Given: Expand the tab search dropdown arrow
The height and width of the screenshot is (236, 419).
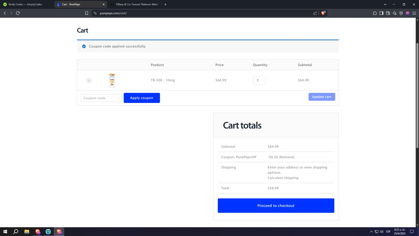Looking at the screenshot, I should (x=385, y=4).
